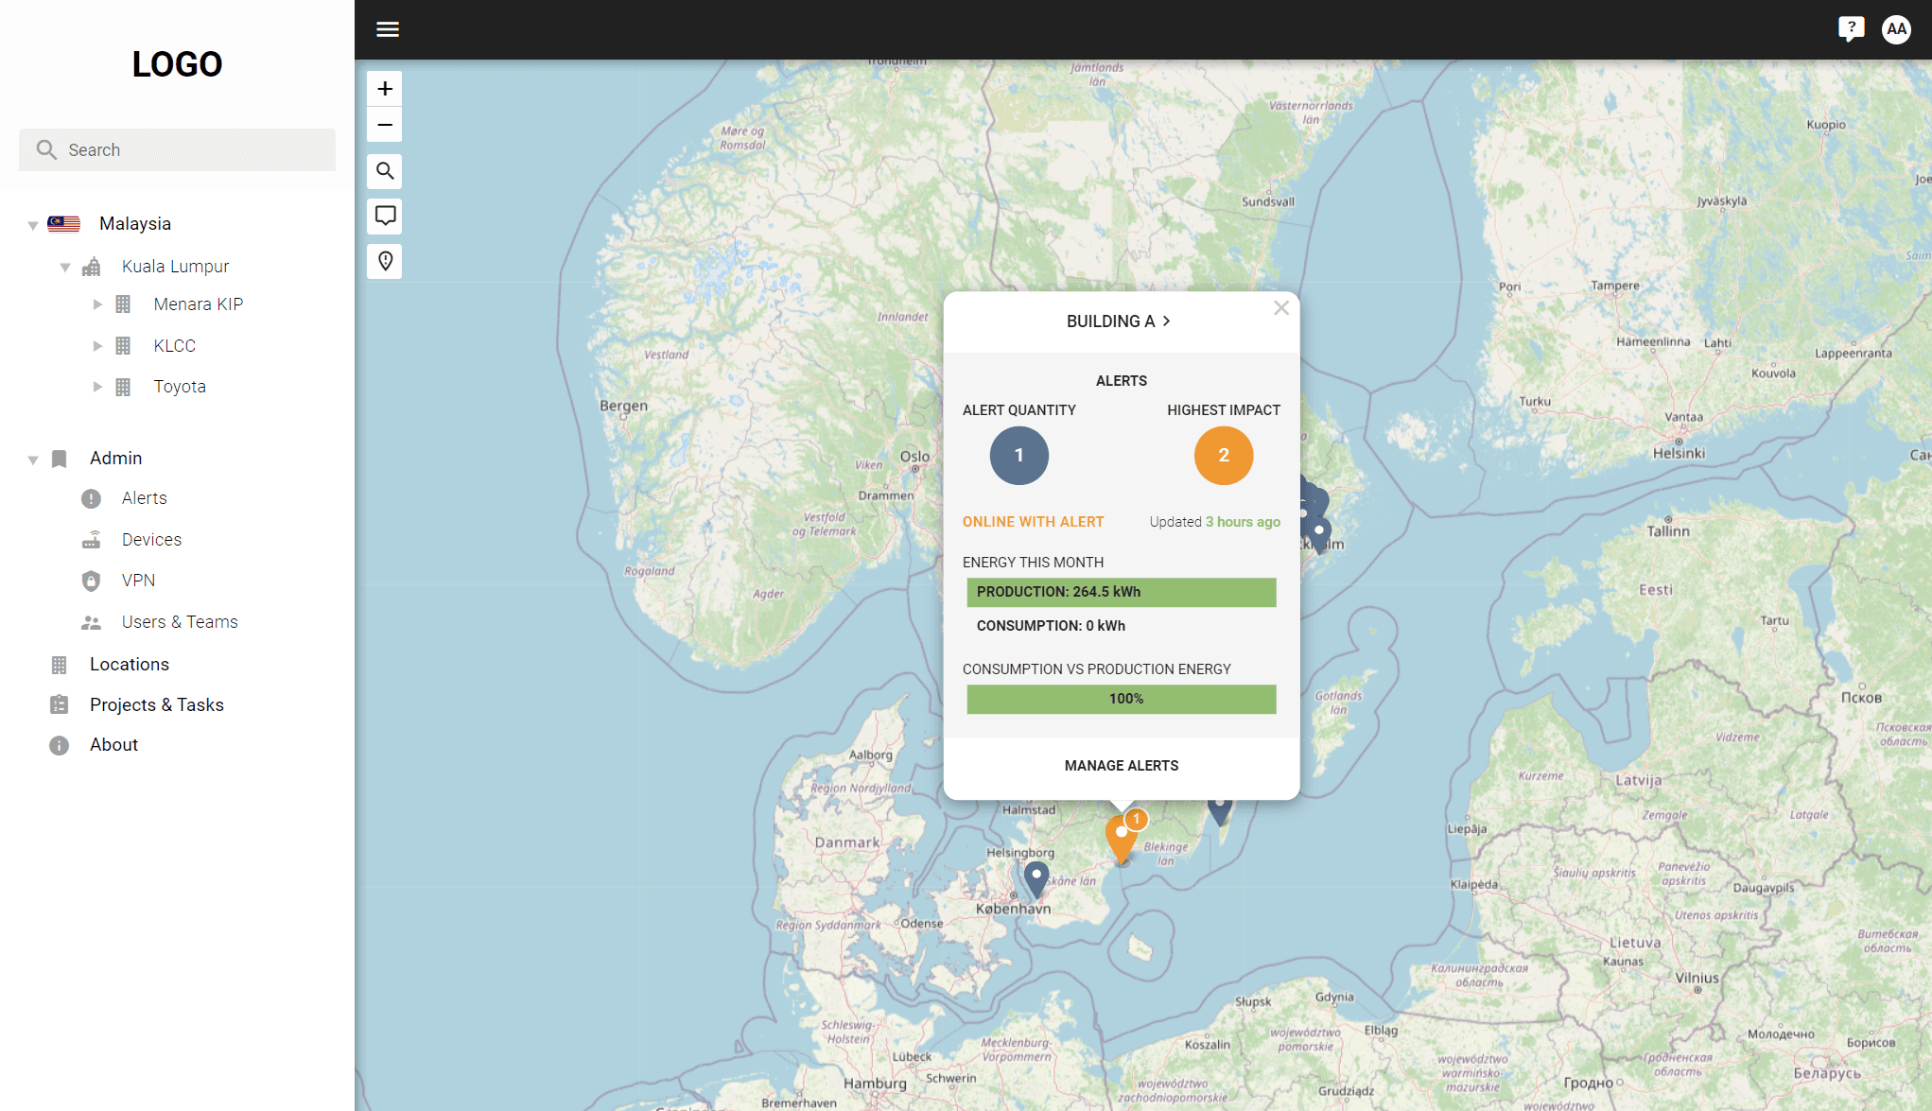
Task: Click the search magnifier icon in sidebar
Action: (x=46, y=149)
